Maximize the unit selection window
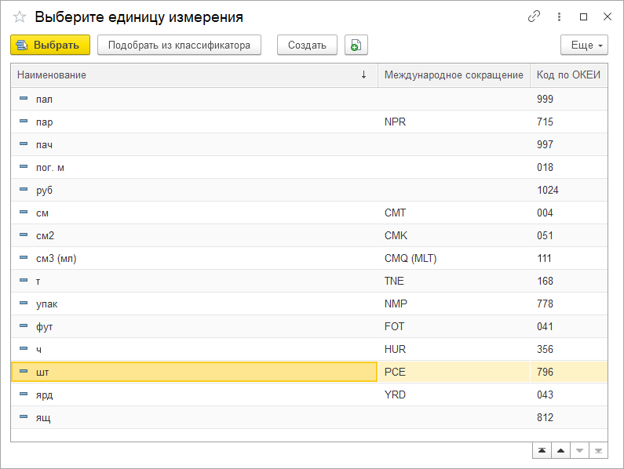This screenshot has height=469, width=624. click(583, 16)
